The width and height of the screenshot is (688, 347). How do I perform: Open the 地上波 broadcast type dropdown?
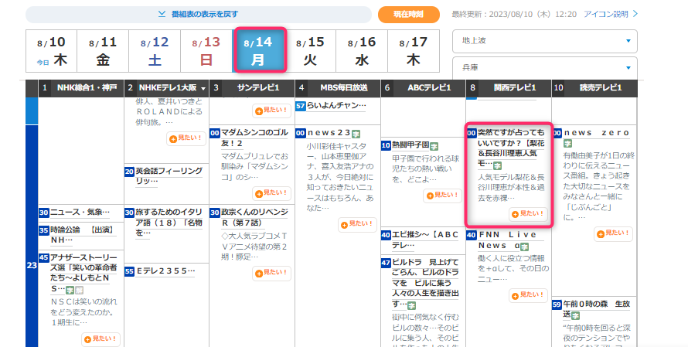(x=544, y=41)
